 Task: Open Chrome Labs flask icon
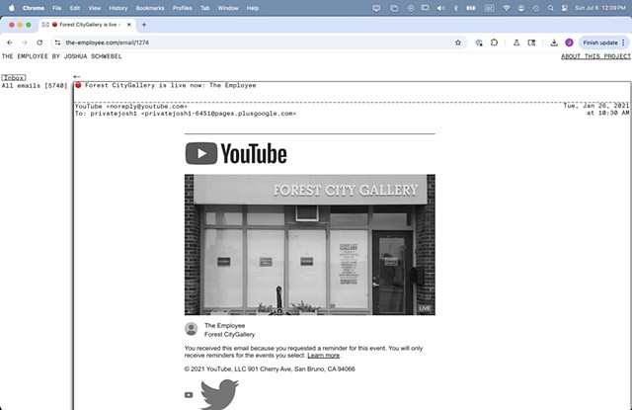pyautogui.click(x=515, y=42)
